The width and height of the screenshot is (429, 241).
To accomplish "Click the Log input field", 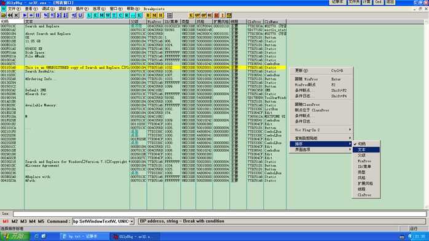I will pyautogui.click(x=219, y=214).
